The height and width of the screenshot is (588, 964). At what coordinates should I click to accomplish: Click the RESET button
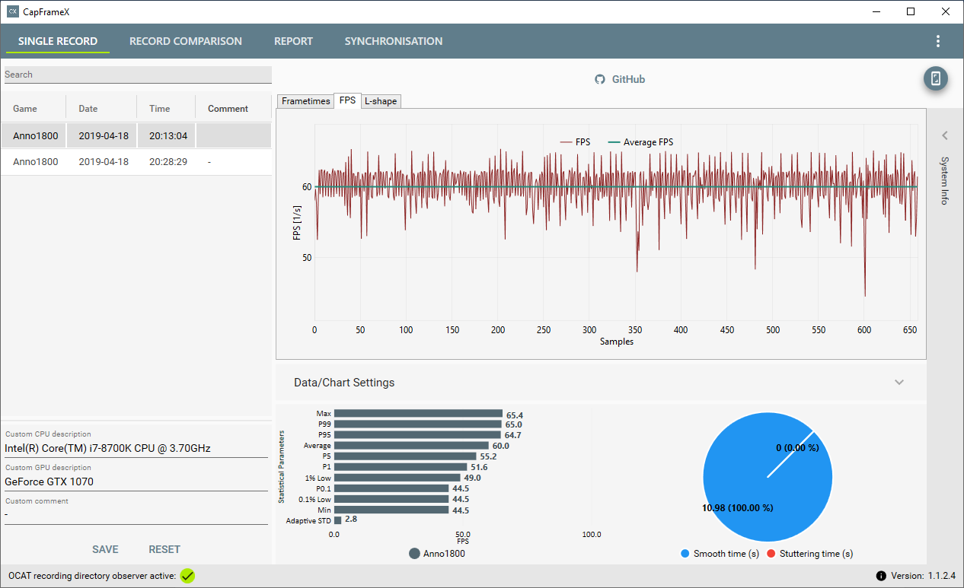click(x=164, y=549)
